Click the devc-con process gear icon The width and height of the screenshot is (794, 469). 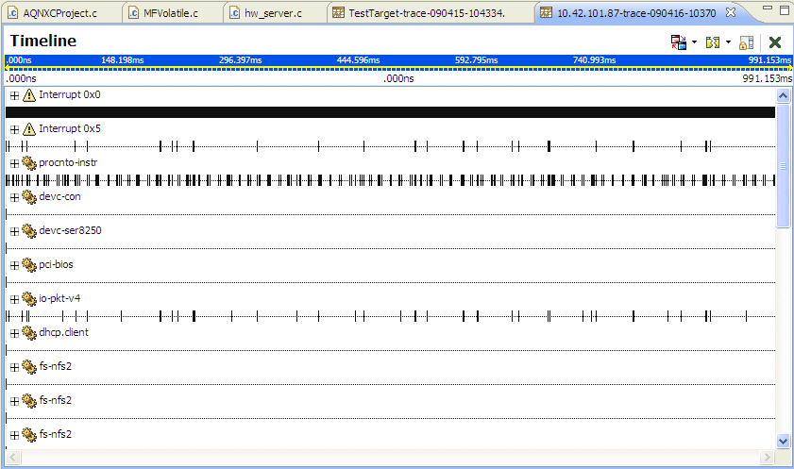point(29,197)
